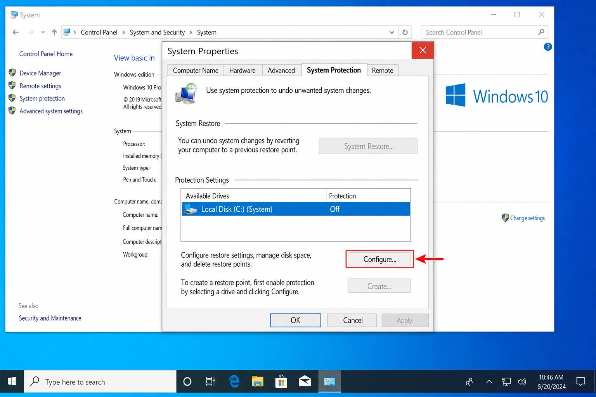
Task: Click the network tray icon
Action: click(506, 382)
